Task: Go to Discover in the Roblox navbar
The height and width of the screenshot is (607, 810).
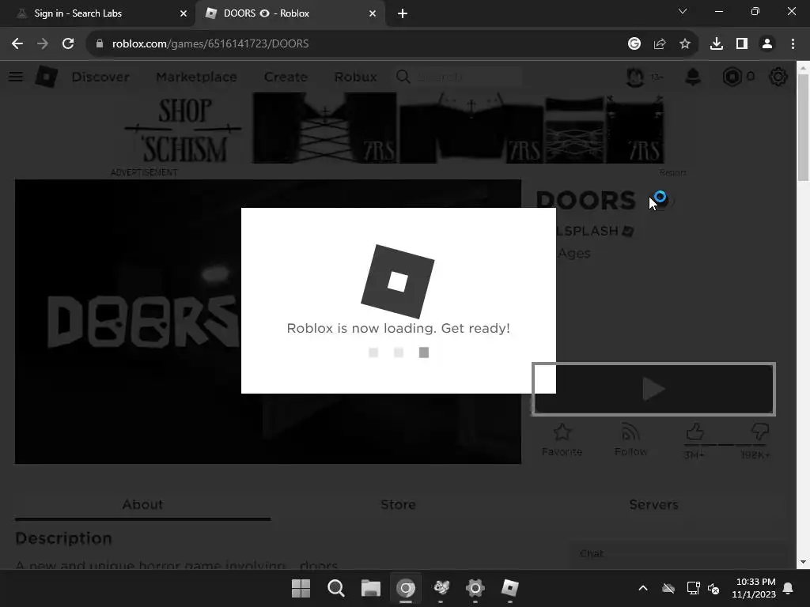Action: [100, 77]
